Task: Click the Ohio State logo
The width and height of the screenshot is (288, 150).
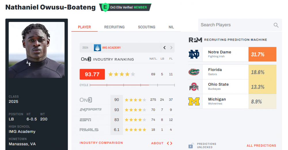Action: 194,87
